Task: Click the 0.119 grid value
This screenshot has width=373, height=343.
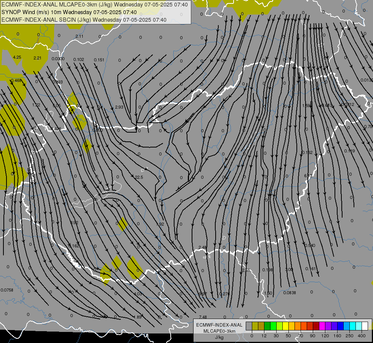Action: click(349, 151)
